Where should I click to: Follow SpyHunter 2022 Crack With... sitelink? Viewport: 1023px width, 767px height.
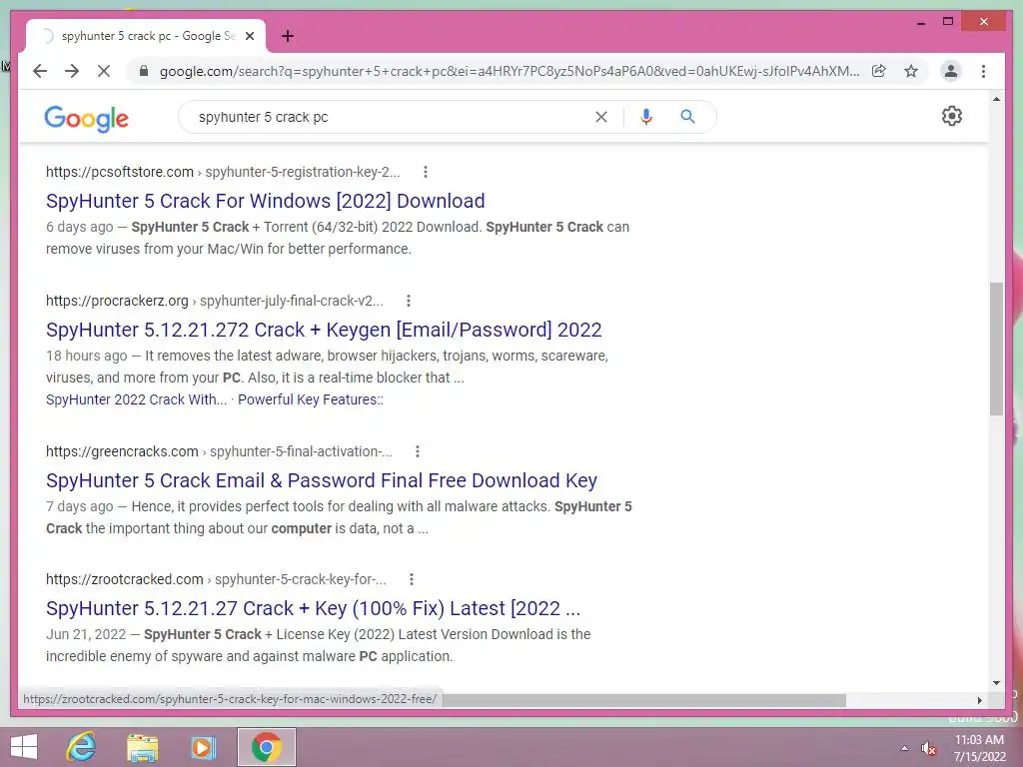(x=136, y=399)
